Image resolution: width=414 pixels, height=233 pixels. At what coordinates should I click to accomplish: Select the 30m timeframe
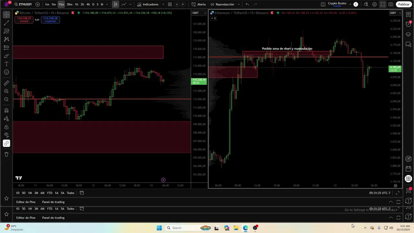coord(70,5)
